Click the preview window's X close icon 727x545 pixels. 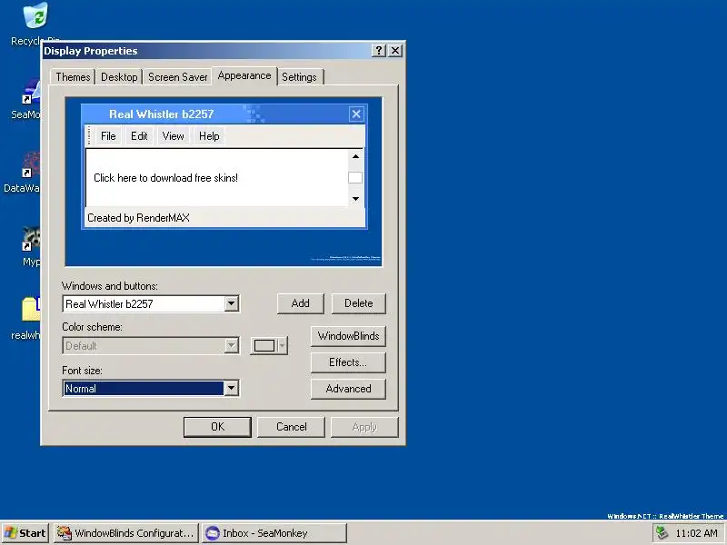[356, 114]
